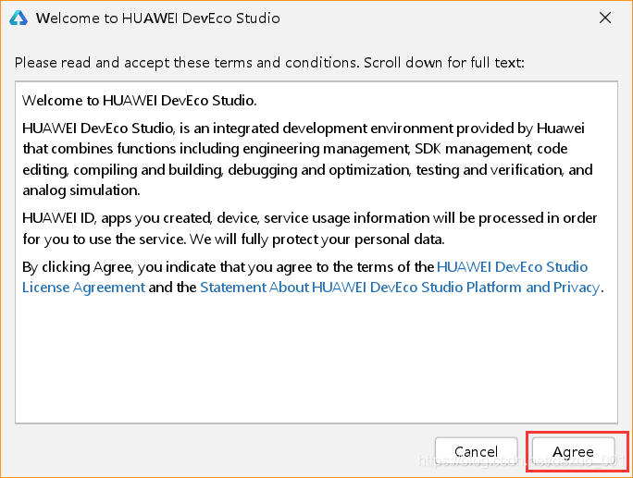
Task: Open the HUAWEI DevEco Studio License Agreement link
Action: pyautogui.click(x=512, y=267)
